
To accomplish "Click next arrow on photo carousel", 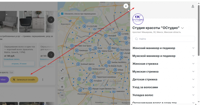I will (51, 20).
